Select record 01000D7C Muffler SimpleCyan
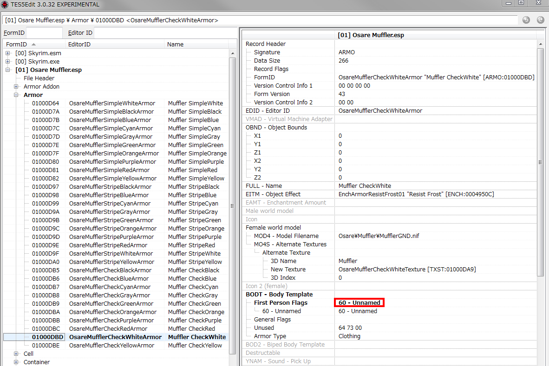 coord(116,128)
